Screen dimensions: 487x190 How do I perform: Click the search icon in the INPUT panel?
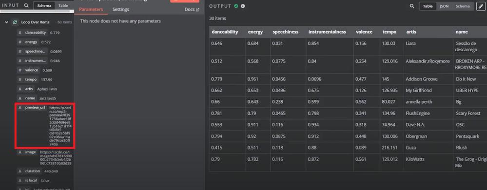[26, 5]
